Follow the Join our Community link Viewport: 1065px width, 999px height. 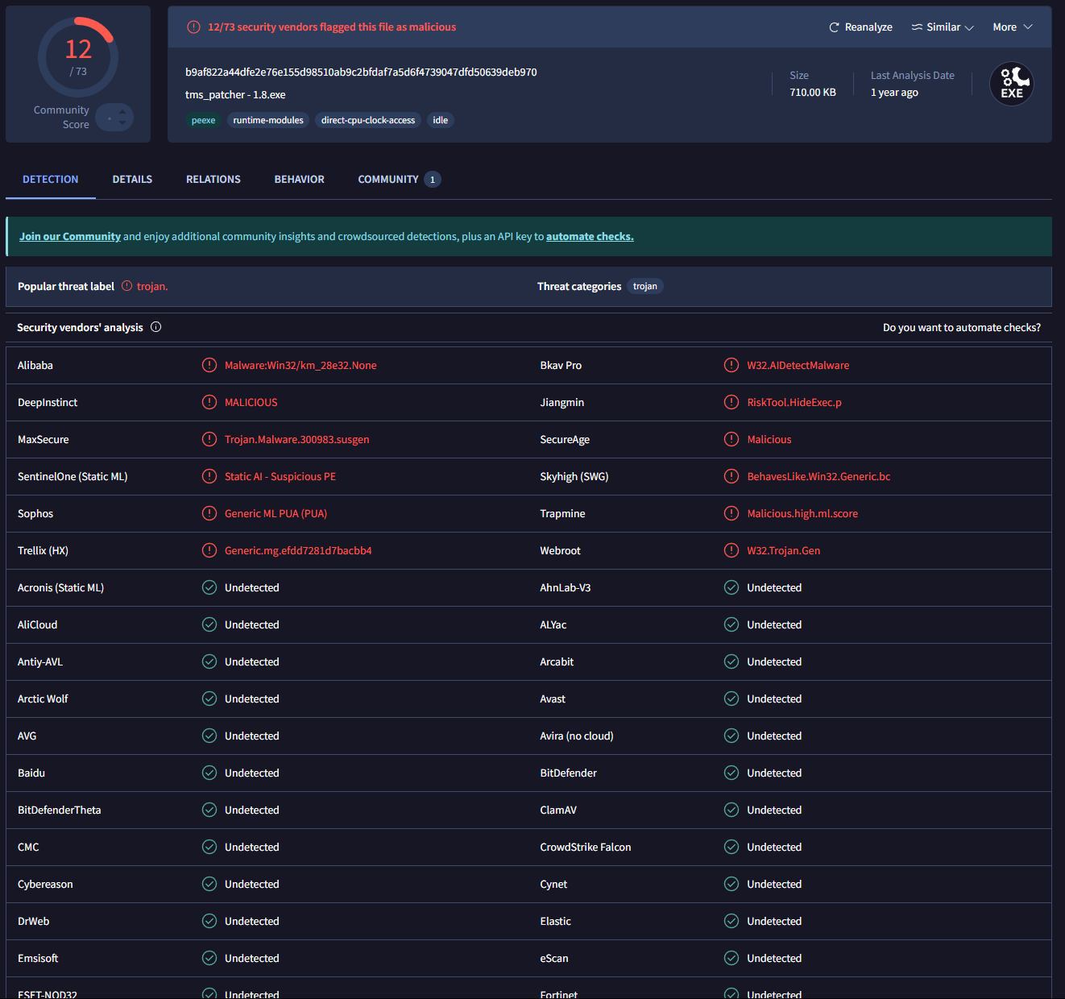click(x=70, y=237)
